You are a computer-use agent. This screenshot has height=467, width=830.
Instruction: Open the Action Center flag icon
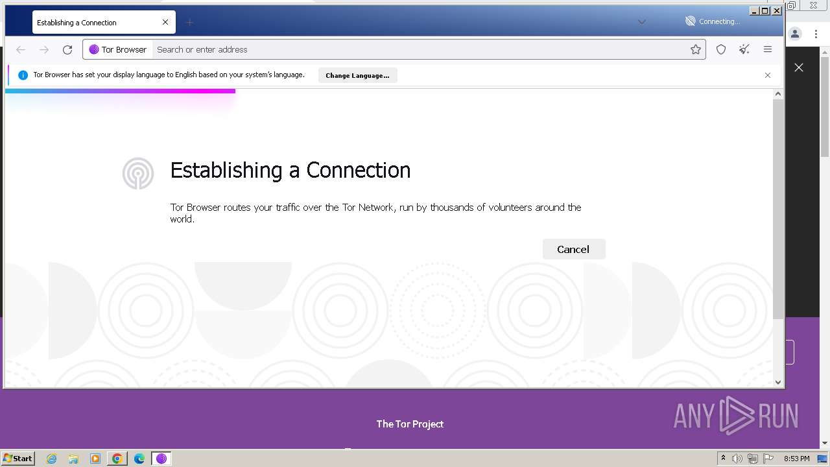point(768,459)
